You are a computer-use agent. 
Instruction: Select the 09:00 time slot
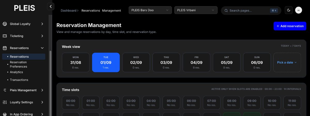(252, 103)
